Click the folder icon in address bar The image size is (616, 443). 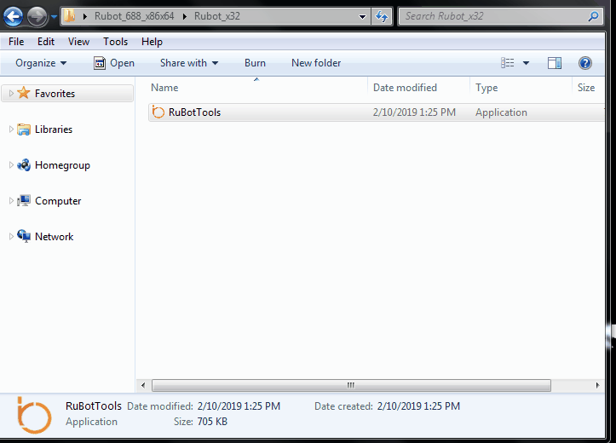(x=70, y=16)
